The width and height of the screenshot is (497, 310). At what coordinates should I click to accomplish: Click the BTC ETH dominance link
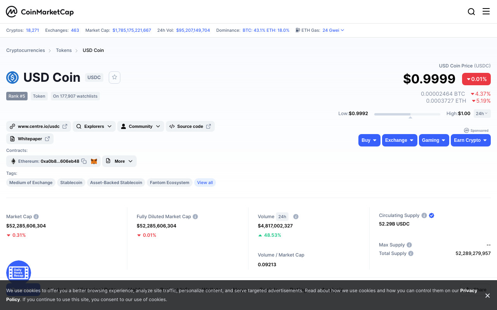pyautogui.click(x=266, y=30)
